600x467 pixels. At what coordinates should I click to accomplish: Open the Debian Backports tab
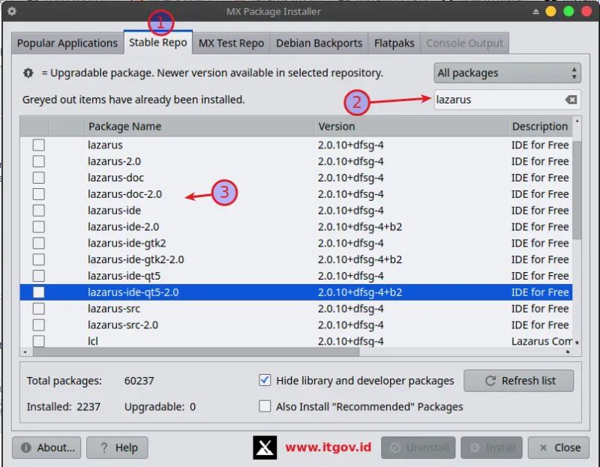point(319,43)
